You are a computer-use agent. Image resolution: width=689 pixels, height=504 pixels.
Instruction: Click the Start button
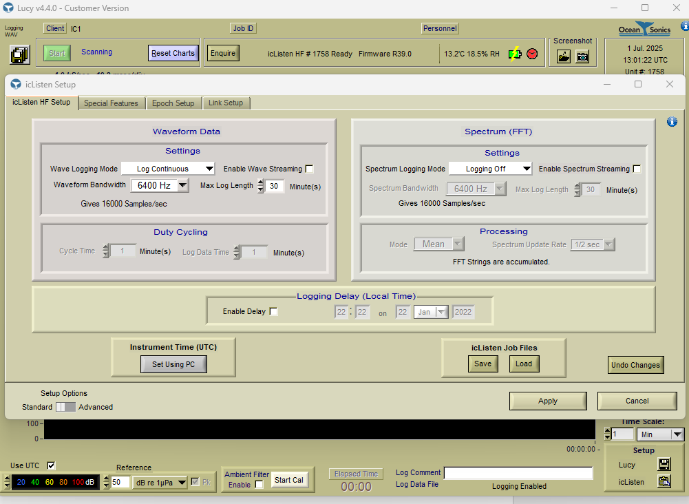pos(56,53)
